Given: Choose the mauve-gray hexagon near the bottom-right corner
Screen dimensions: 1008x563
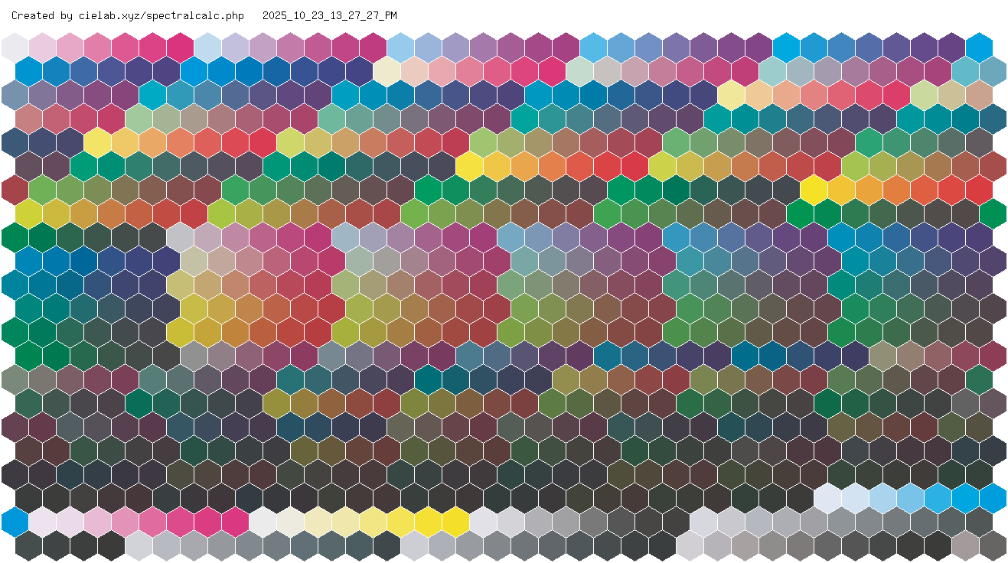Looking at the screenshot, I should 965,545.
